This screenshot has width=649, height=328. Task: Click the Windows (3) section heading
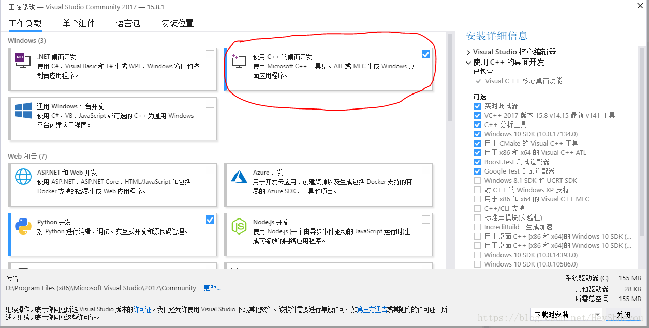[27, 40]
